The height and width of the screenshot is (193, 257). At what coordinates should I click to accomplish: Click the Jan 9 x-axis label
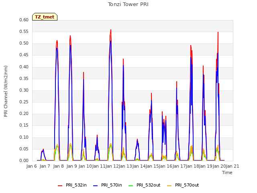pos(72,166)
